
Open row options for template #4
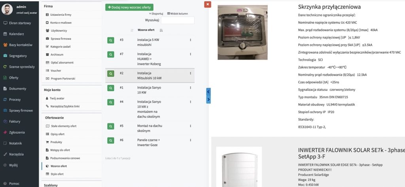tap(190, 102)
